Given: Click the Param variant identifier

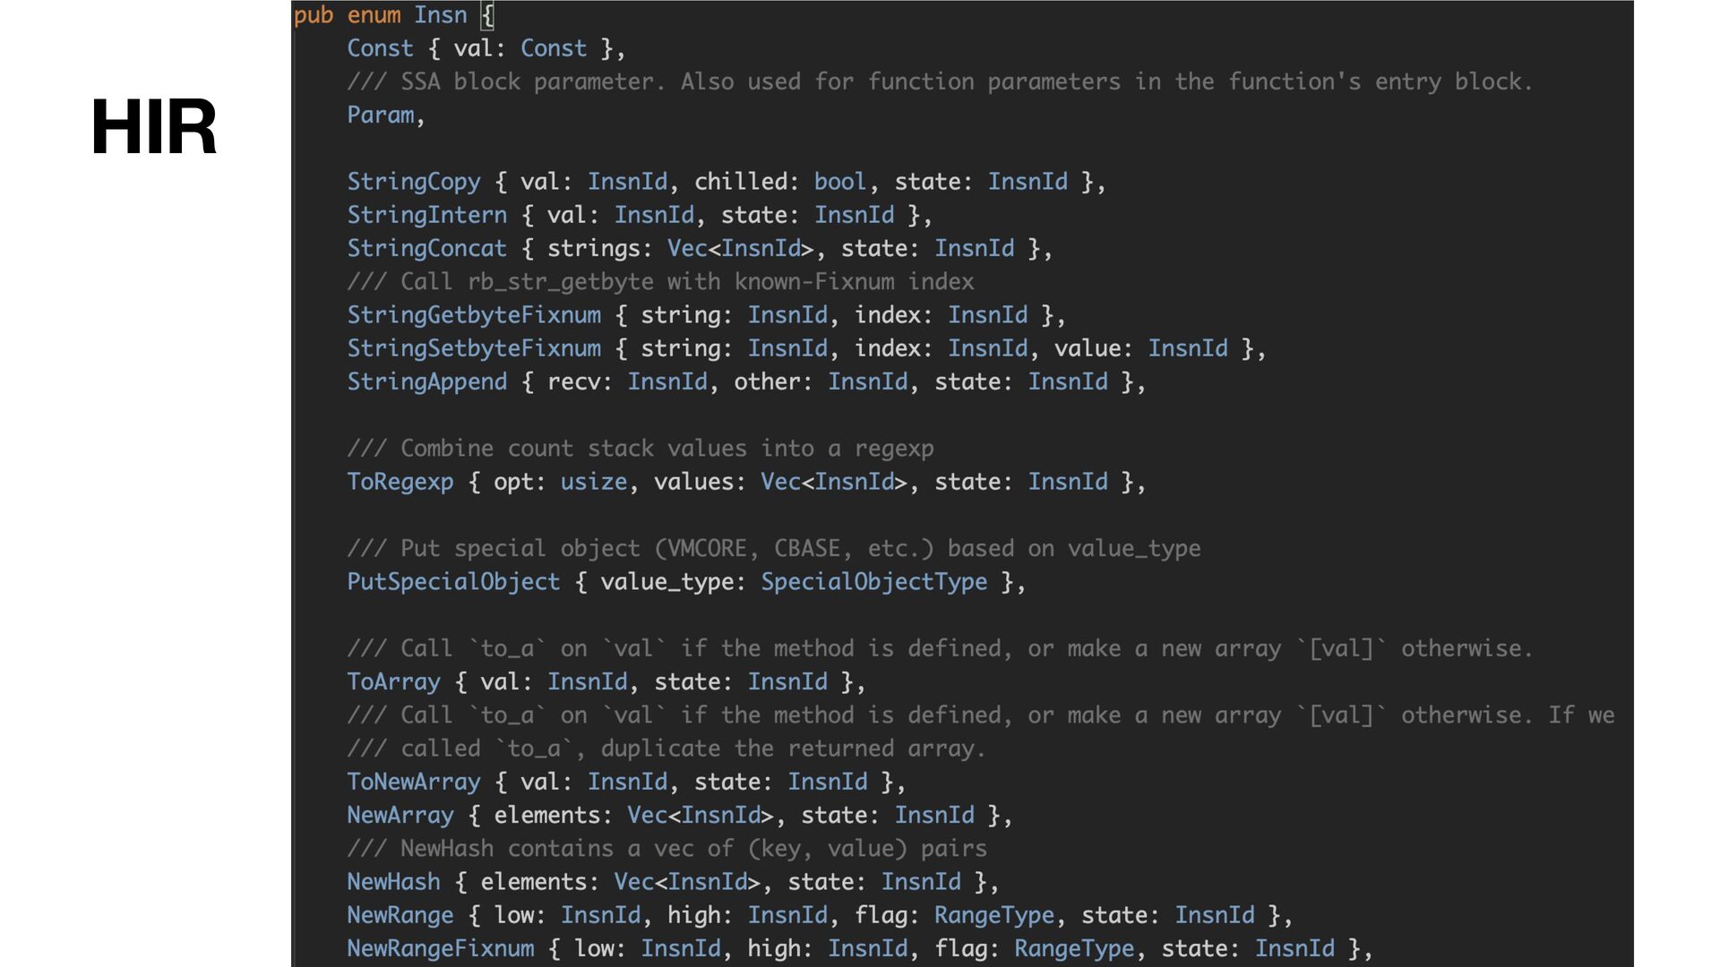Looking at the screenshot, I should (380, 116).
